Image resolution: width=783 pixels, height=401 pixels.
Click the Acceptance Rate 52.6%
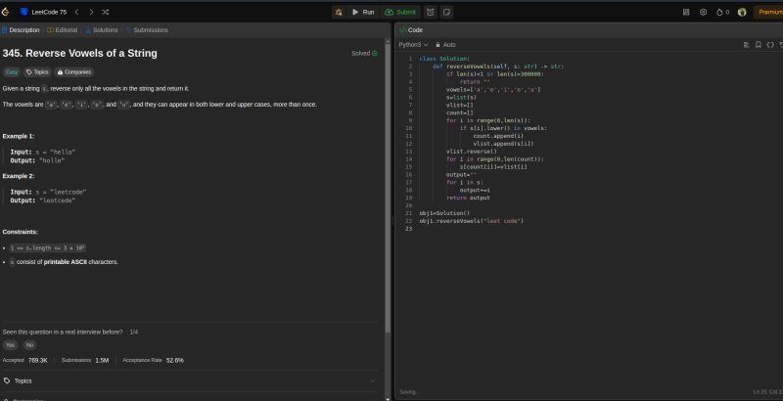[175, 360]
